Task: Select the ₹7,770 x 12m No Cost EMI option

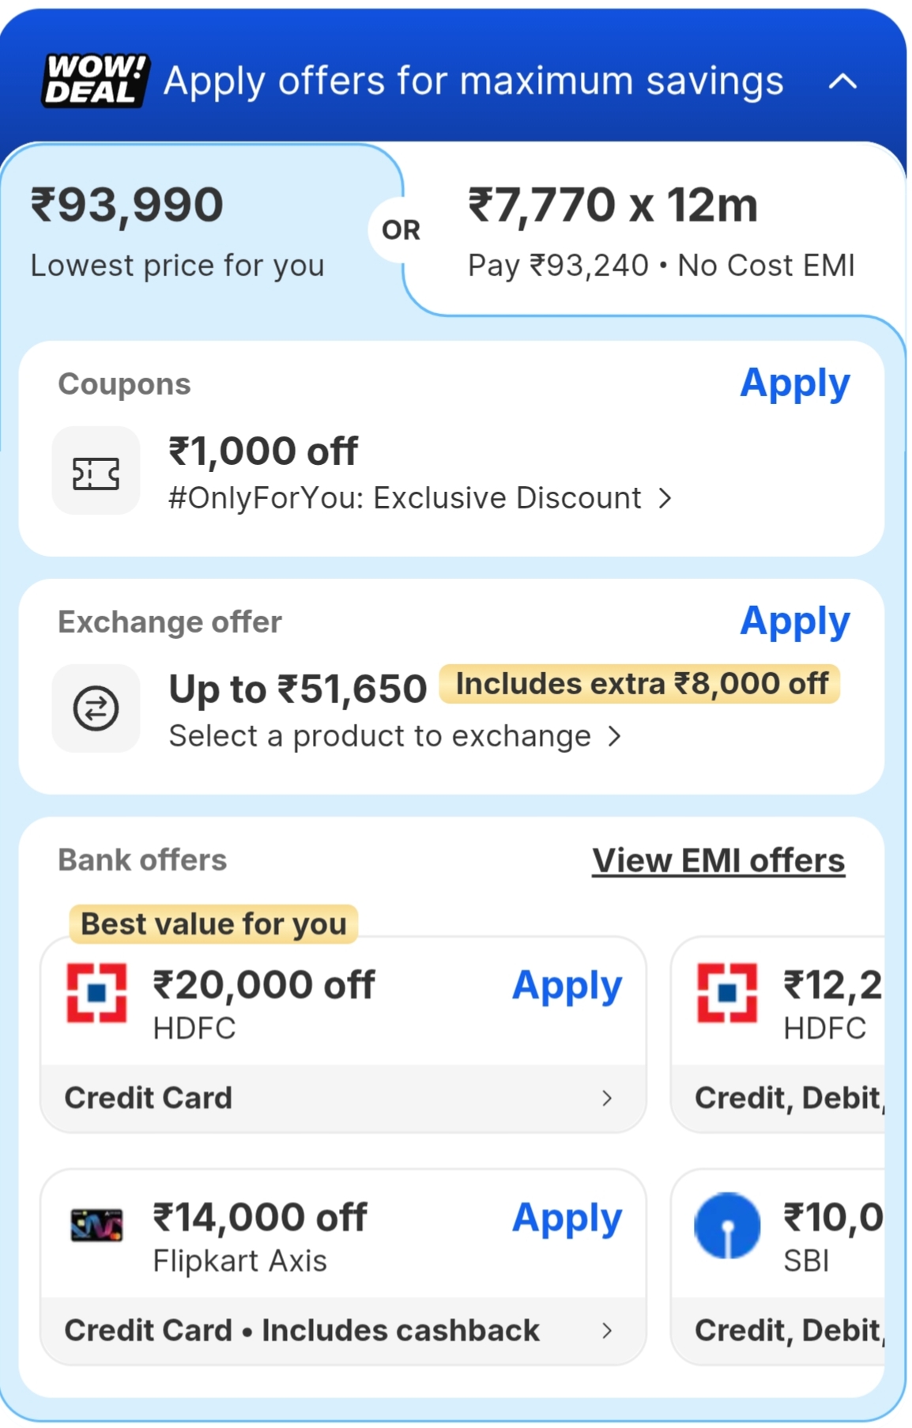Action: click(660, 230)
